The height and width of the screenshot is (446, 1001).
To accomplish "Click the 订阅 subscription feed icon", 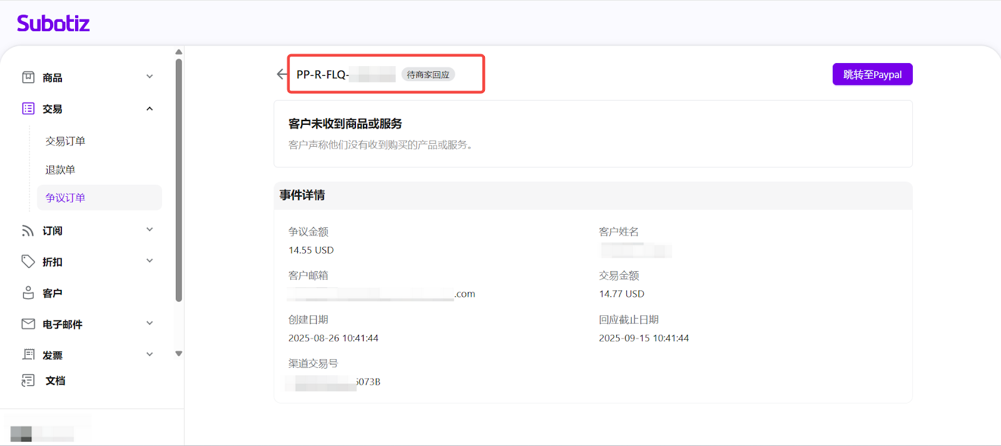I will click(28, 230).
